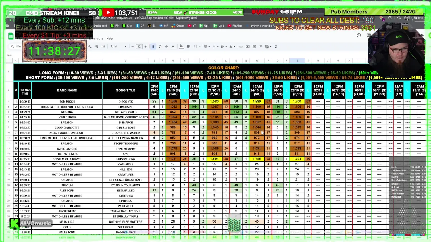Toggle strikethrough formatting
The width and height of the screenshot is (431, 242).
(x=166, y=47)
